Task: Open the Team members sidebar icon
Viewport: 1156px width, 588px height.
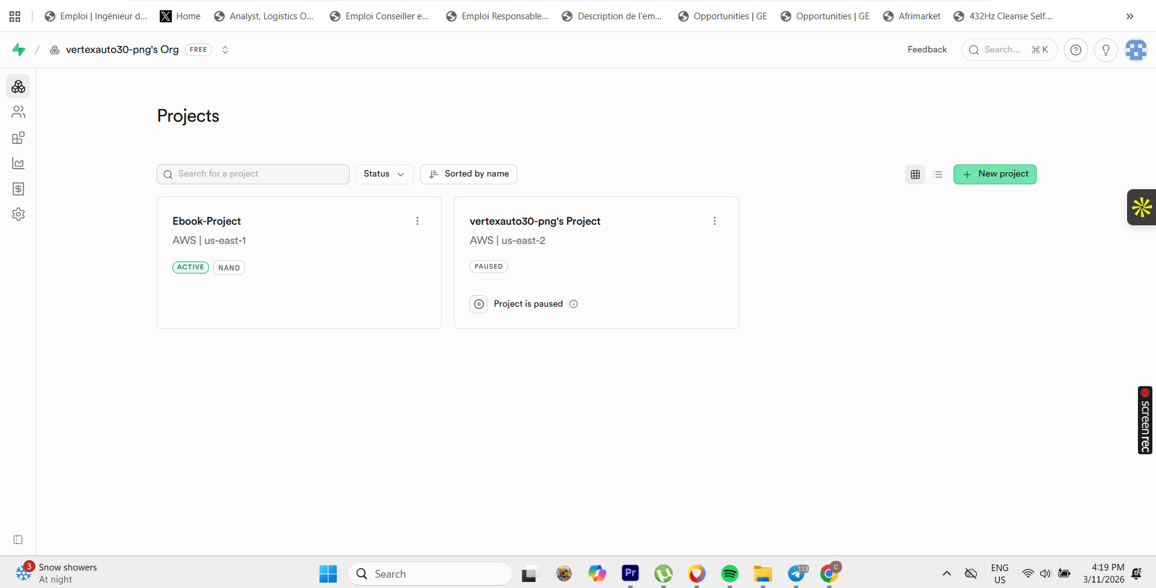Action: 18,112
